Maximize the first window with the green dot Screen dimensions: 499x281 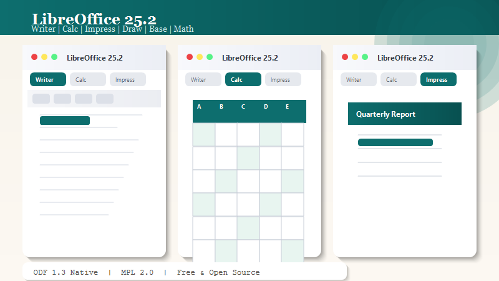tap(54, 57)
